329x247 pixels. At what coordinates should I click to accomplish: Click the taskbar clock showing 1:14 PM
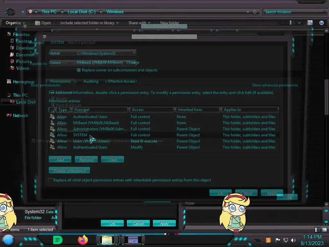tap(312, 240)
